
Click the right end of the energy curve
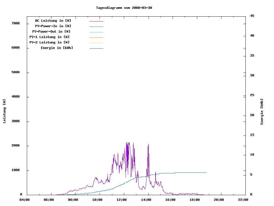tap(206, 173)
